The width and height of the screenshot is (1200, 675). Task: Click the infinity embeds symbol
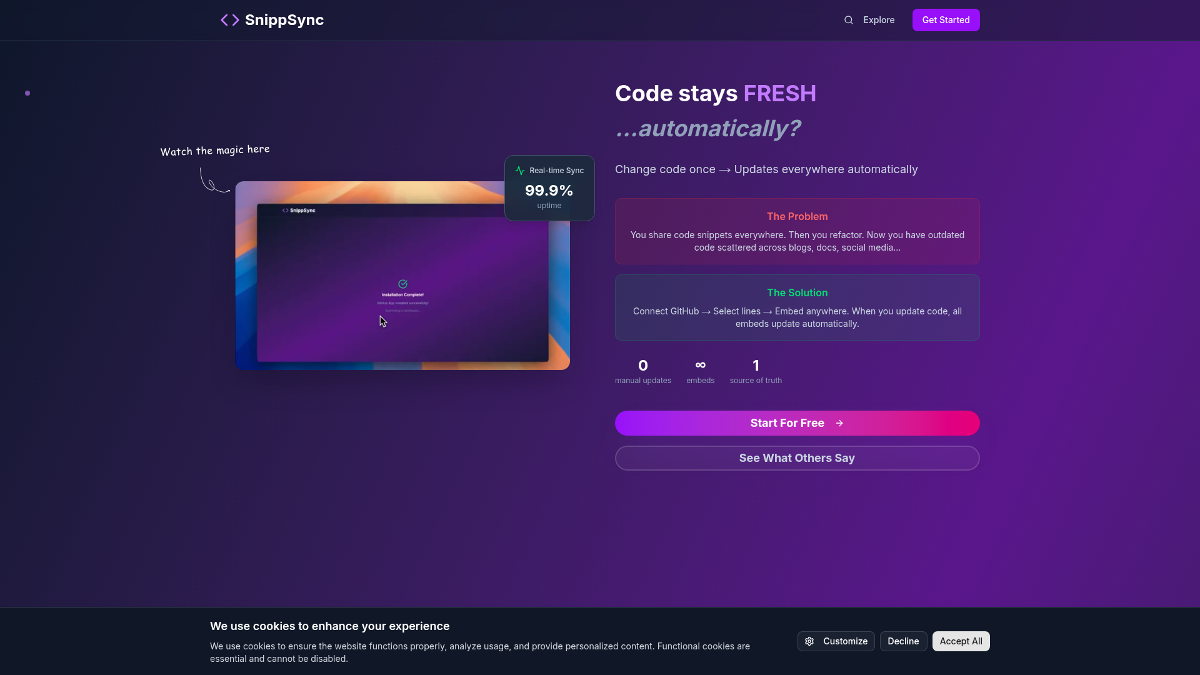[x=701, y=365]
